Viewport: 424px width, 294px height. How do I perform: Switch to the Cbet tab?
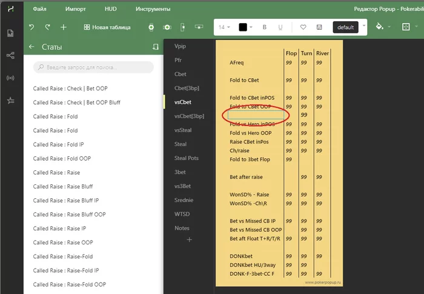pos(181,74)
